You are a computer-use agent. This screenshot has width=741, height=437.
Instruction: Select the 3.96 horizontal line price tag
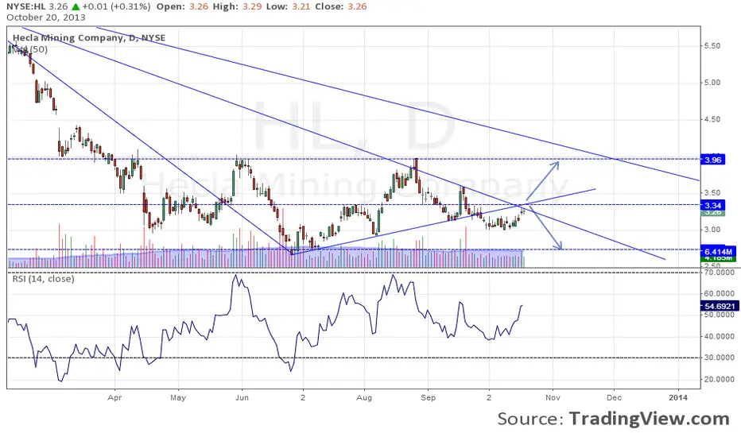pyautogui.click(x=713, y=160)
